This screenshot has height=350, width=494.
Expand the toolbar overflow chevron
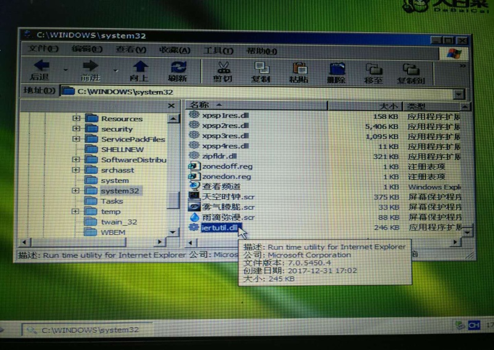tap(462, 66)
